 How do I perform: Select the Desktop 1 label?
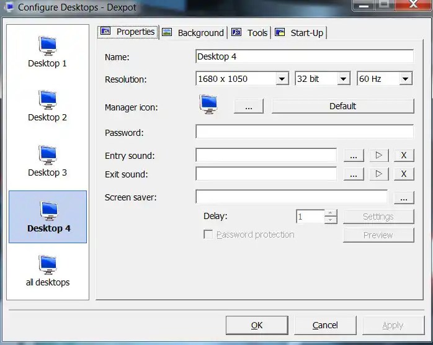[x=48, y=63]
